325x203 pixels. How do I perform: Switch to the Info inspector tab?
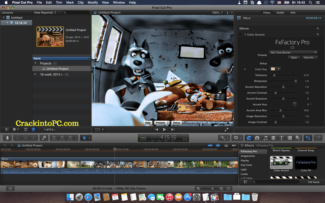tap(293, 12)
